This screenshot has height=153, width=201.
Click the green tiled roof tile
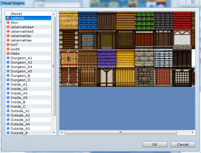coord(144,21)
